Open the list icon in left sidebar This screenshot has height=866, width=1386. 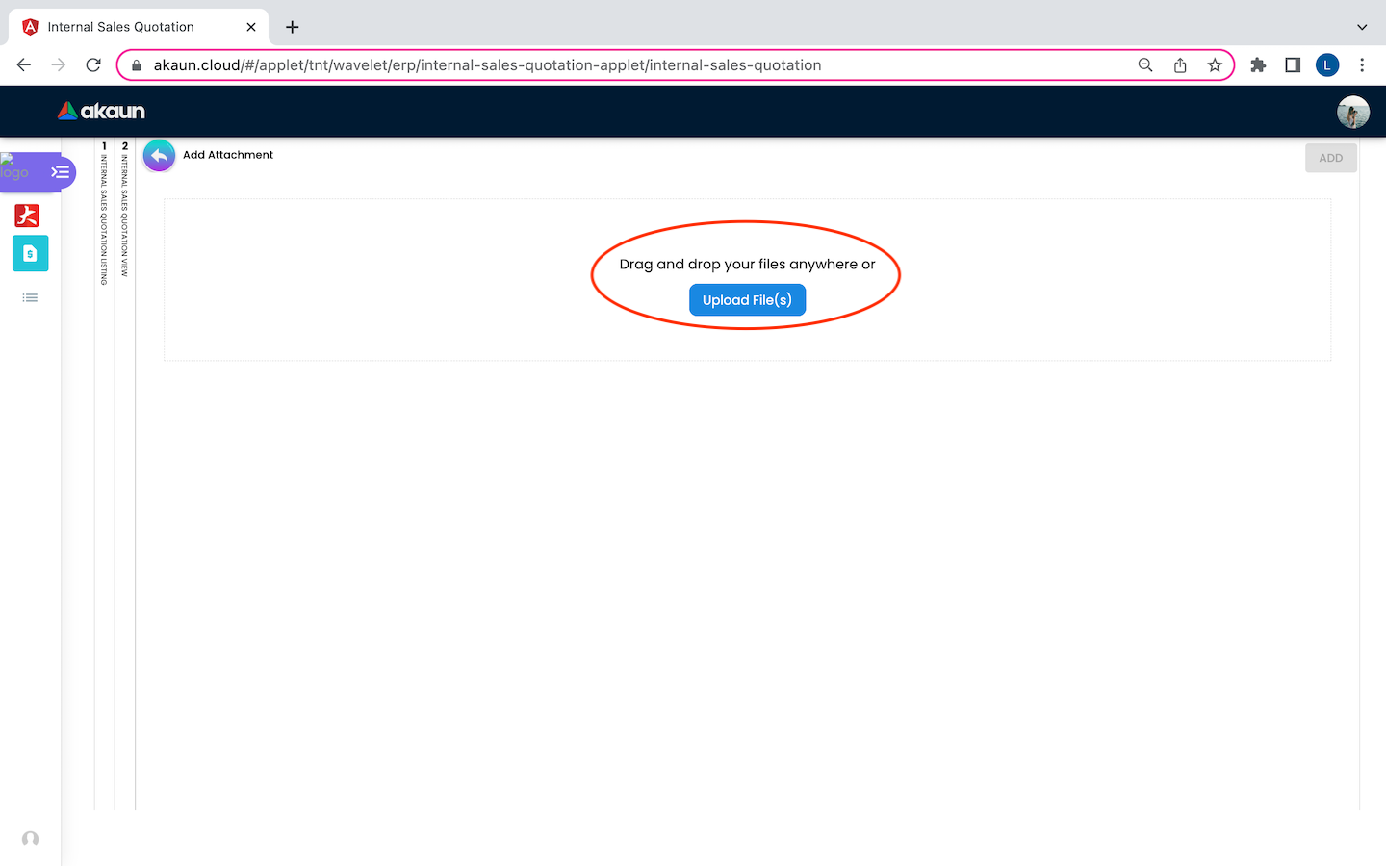(x=30, y=298)
